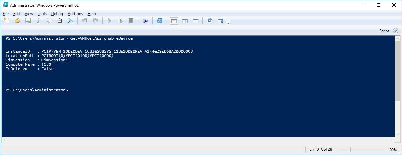Click the InstanceID value starting PCIP\VEN_10DE
This screenshot has width=402, height=155.
click(117, 51)
